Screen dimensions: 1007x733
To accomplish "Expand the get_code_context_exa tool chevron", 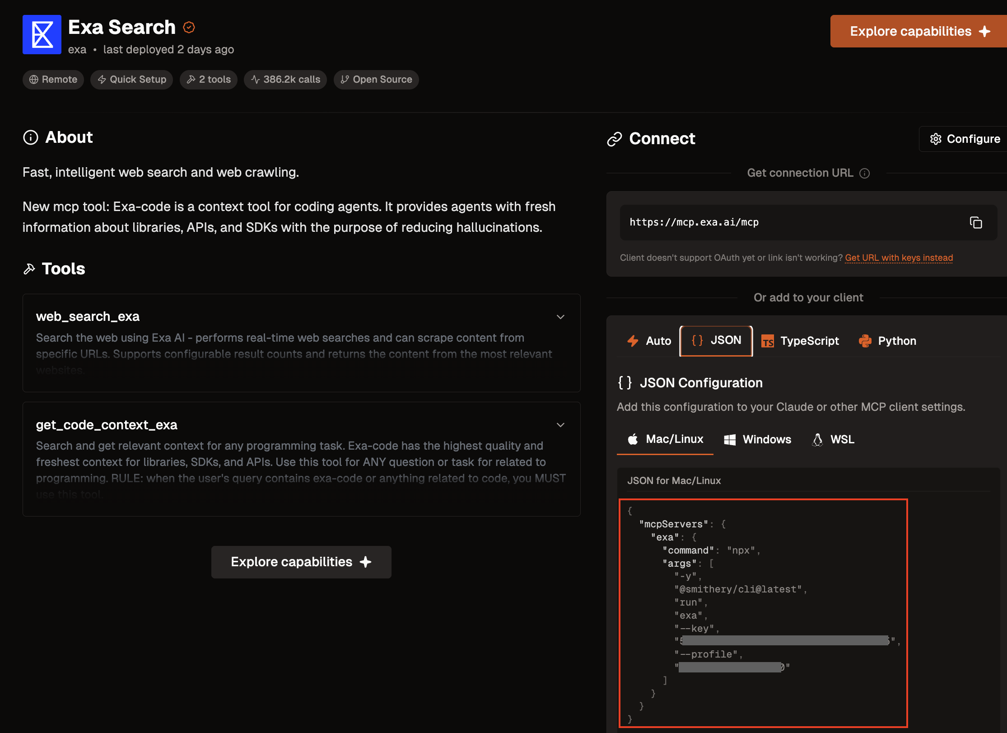I will [560, 425].
